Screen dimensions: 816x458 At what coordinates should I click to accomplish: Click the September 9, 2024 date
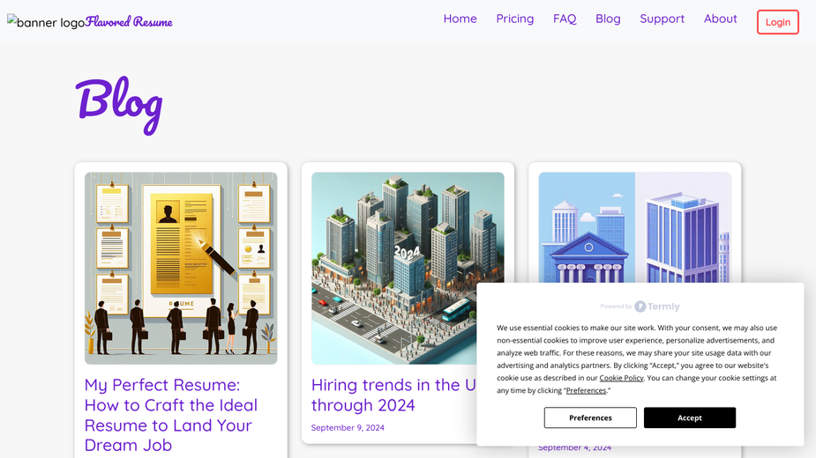coord(348,428)
